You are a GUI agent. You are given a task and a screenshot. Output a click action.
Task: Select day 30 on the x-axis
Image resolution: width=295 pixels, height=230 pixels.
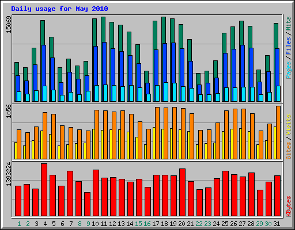click(x=268, y=224)
